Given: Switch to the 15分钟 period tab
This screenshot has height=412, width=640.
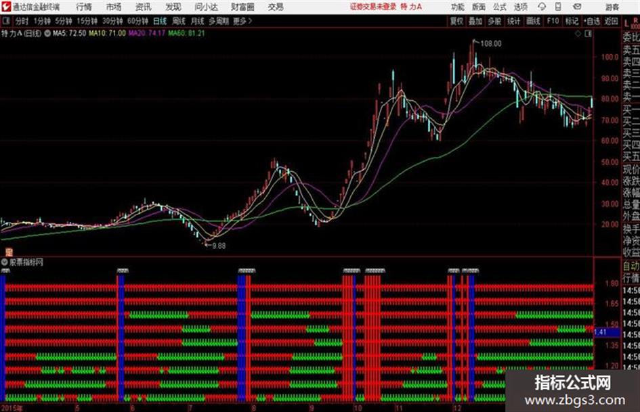Looking at the screenshot, I should (x=87, y=21).
